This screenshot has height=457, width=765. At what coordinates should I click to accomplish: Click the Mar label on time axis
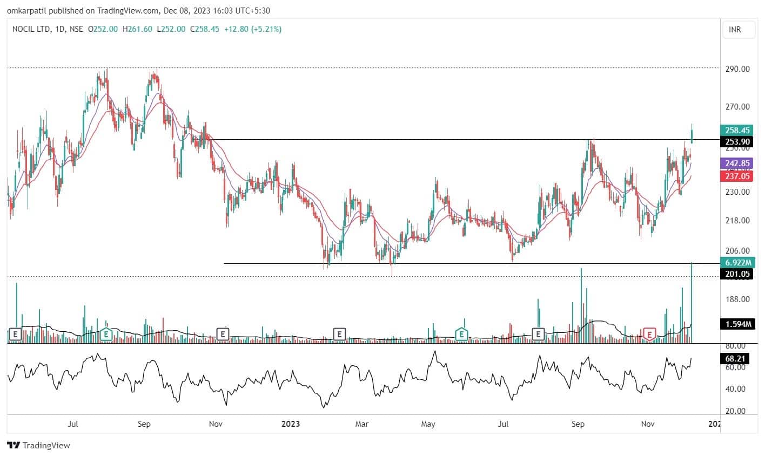361,424
